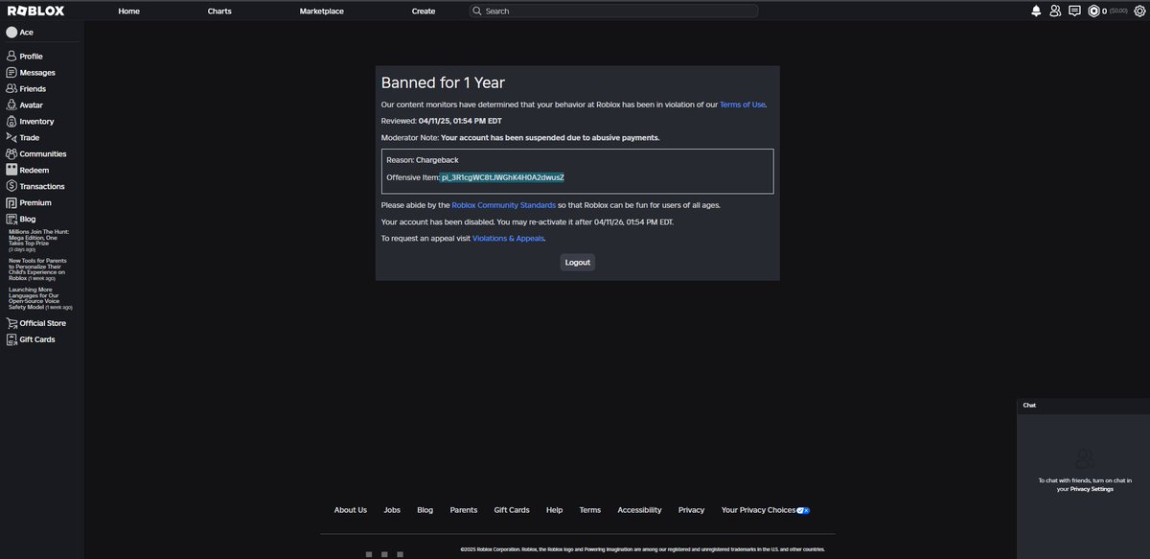Open Messages in the left sidebar
The height and width of the screenshot is (559, 1150).
(x=31, y=73)
